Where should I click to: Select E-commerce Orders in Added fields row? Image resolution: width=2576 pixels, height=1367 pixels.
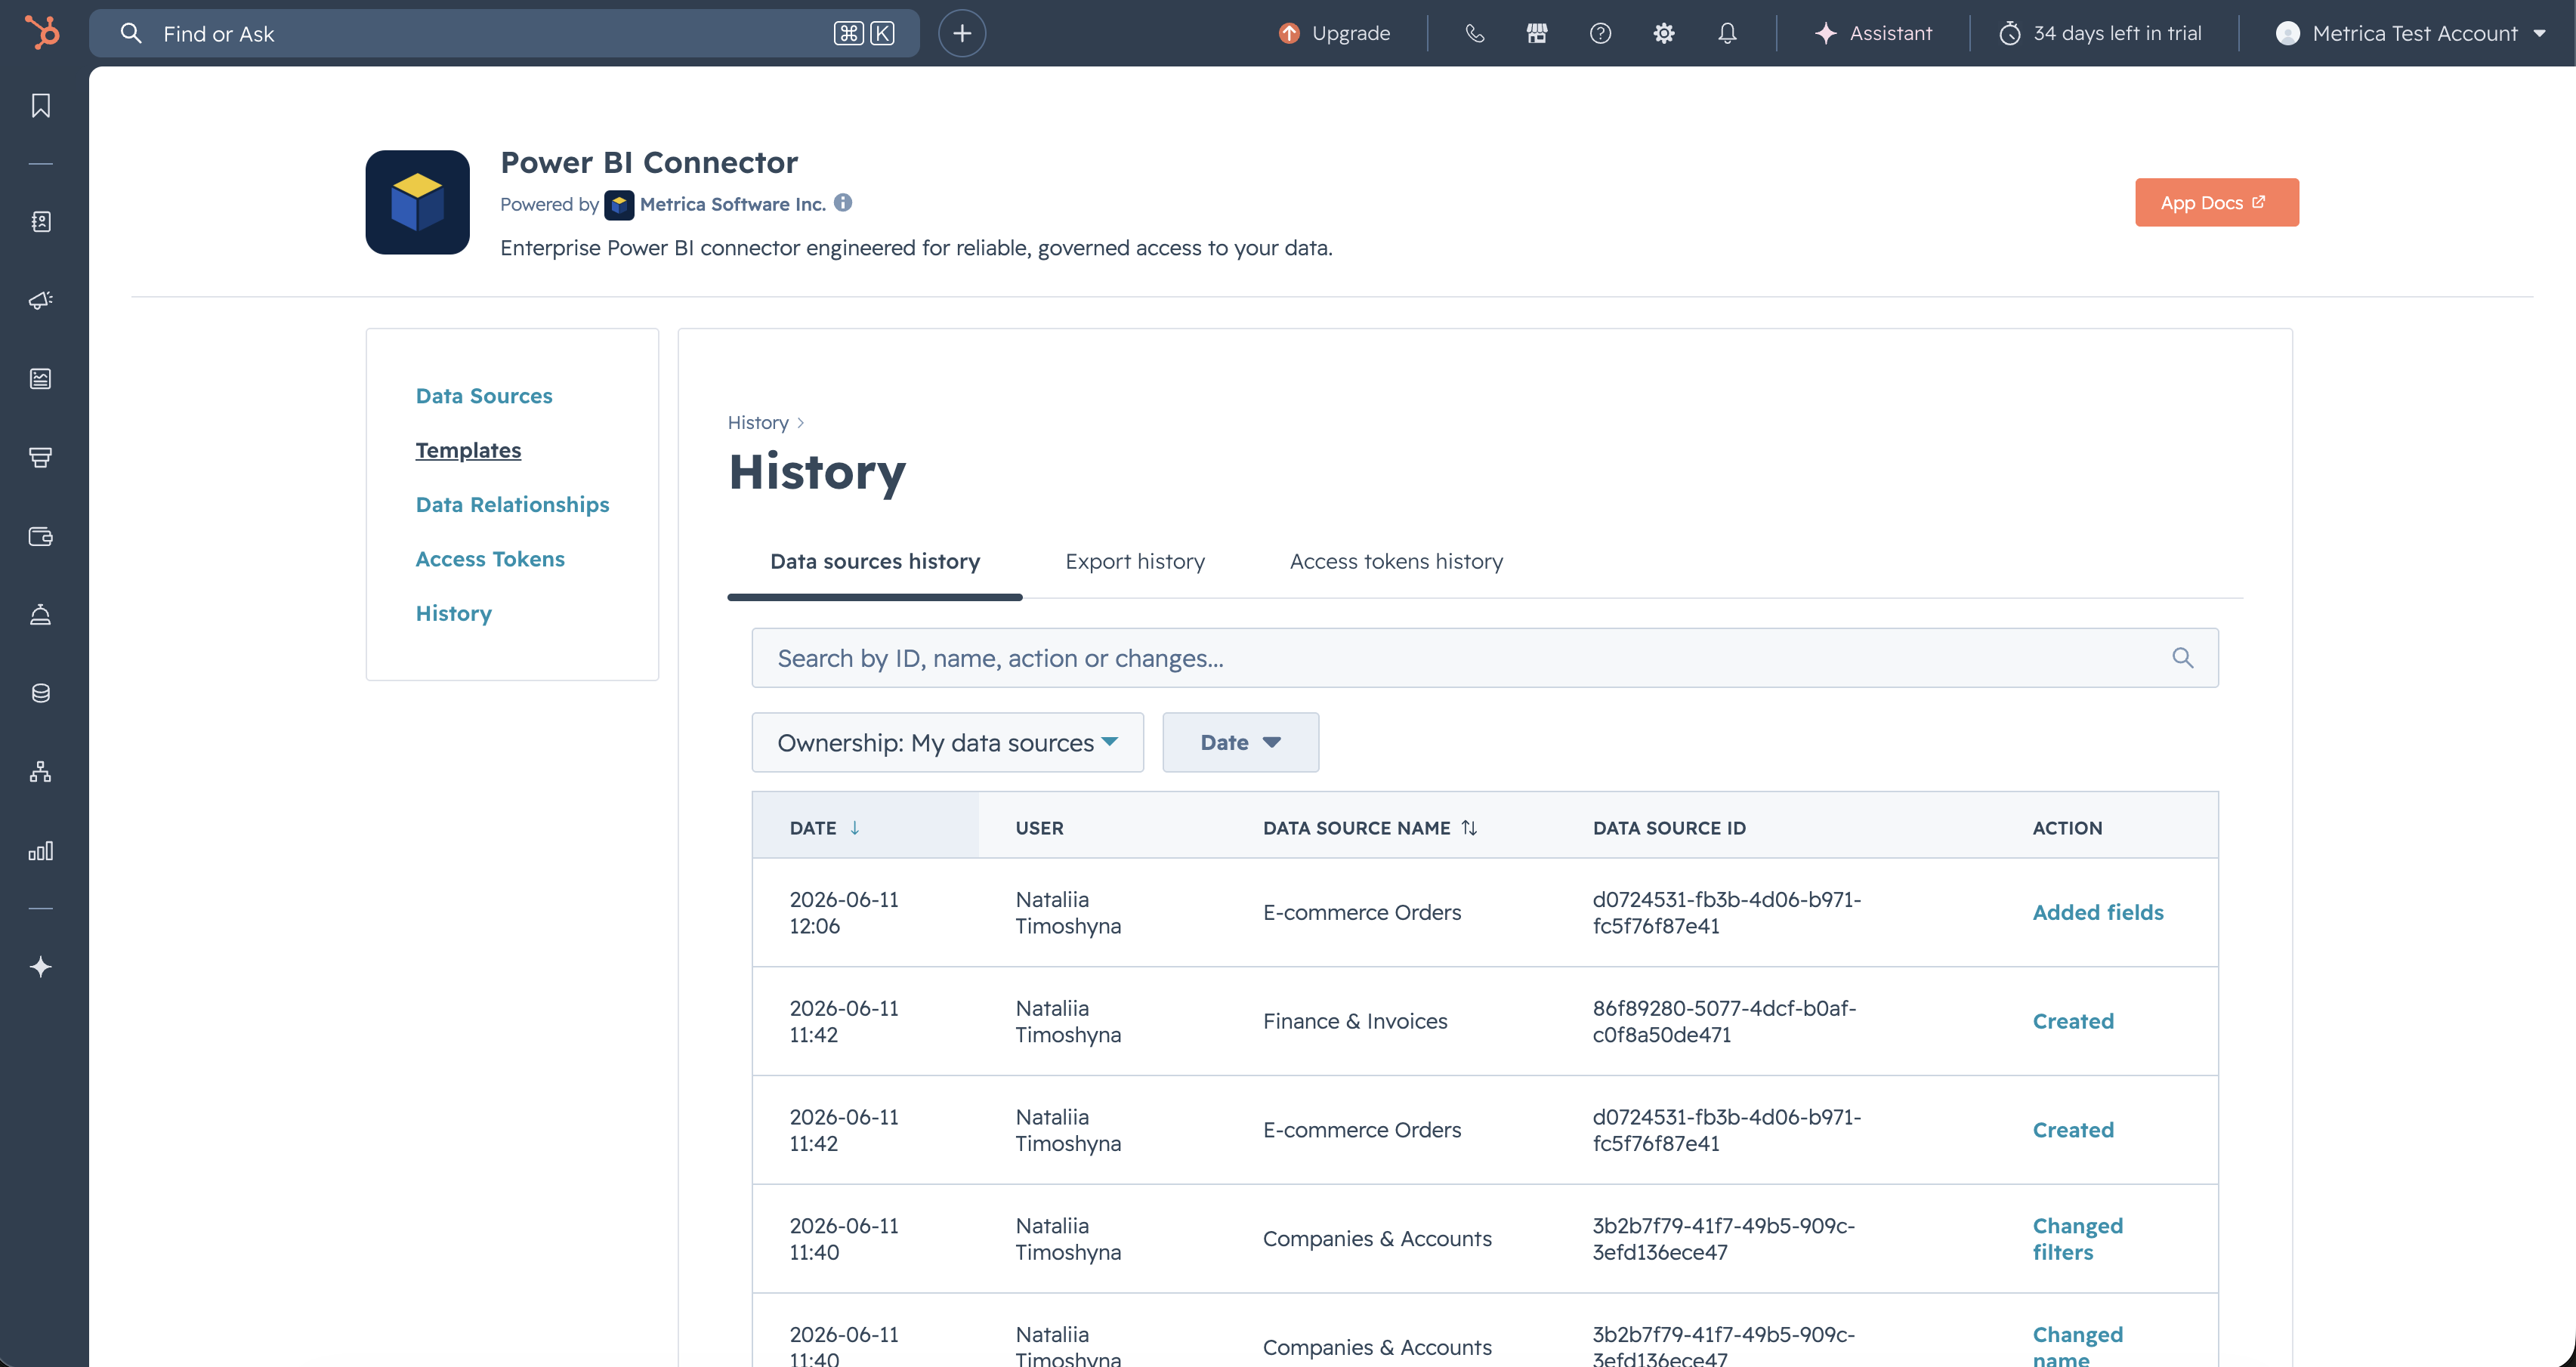click(1361, 912)
